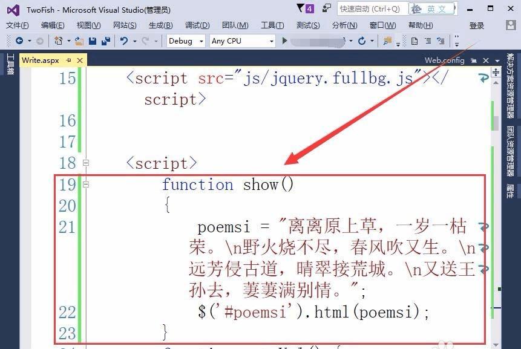The image size is (521, 349).
Task: Open the Undo history dropdown arrow
Action: click(x=134, y=41)
